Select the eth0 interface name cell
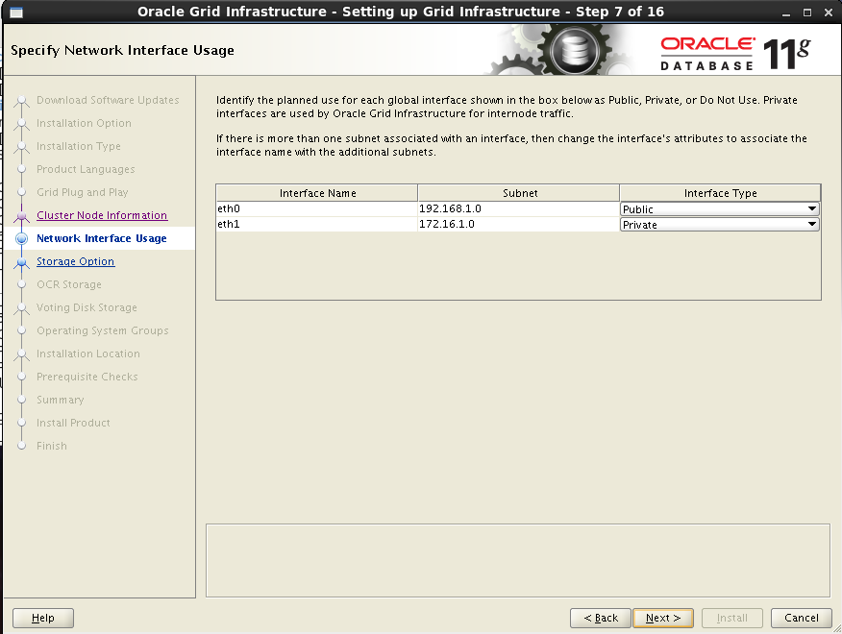Image resolution: width=842 pixels, height=634 pixels. pyautogui.click(x=317, y=208)
